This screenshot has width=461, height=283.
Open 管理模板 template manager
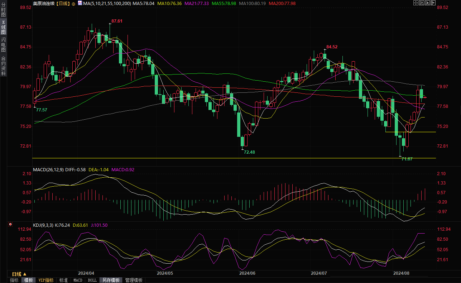coord(134,280)
